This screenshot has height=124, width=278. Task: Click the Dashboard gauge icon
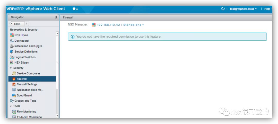coord(12,41)
